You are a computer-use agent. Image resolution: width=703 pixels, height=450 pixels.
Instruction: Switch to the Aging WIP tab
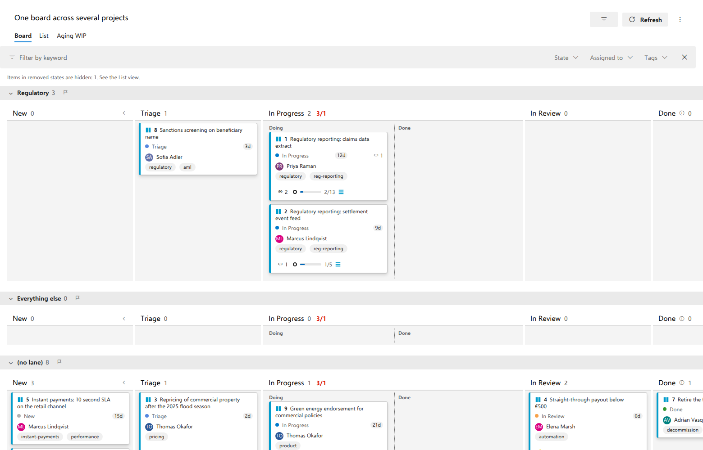coord(72,36)
